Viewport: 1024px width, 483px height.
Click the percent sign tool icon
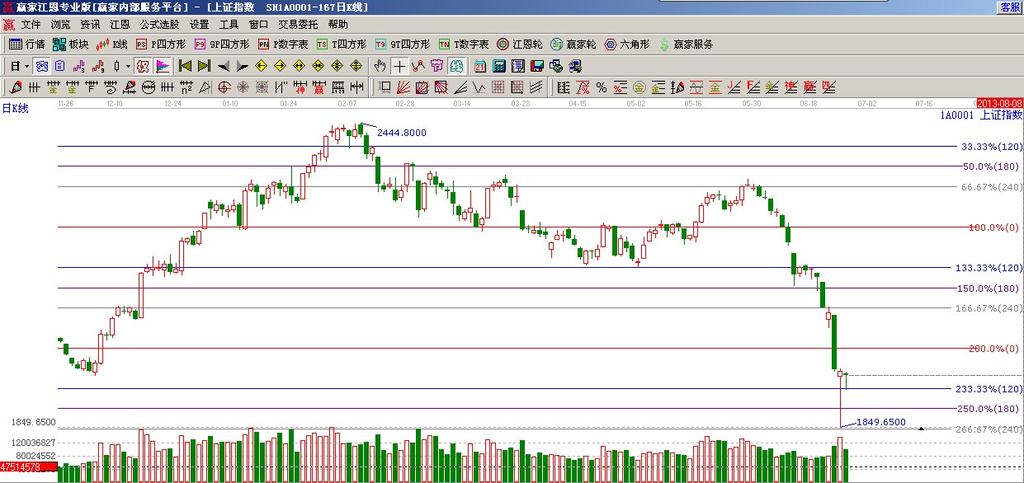601,87
